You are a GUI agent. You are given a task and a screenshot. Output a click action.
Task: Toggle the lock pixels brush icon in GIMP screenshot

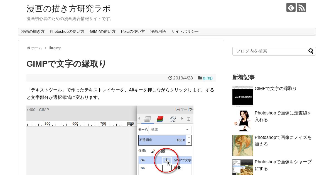point(153,151)
